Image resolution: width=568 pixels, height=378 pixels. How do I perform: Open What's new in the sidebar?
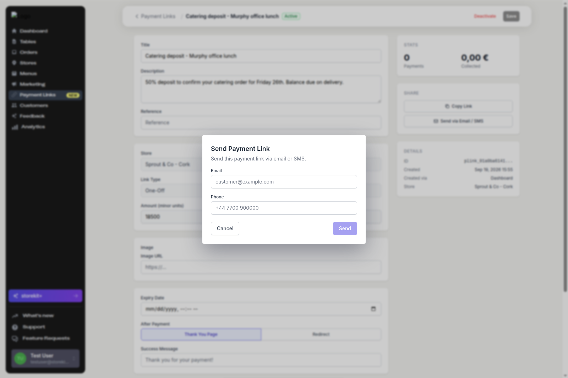[38, 316]
